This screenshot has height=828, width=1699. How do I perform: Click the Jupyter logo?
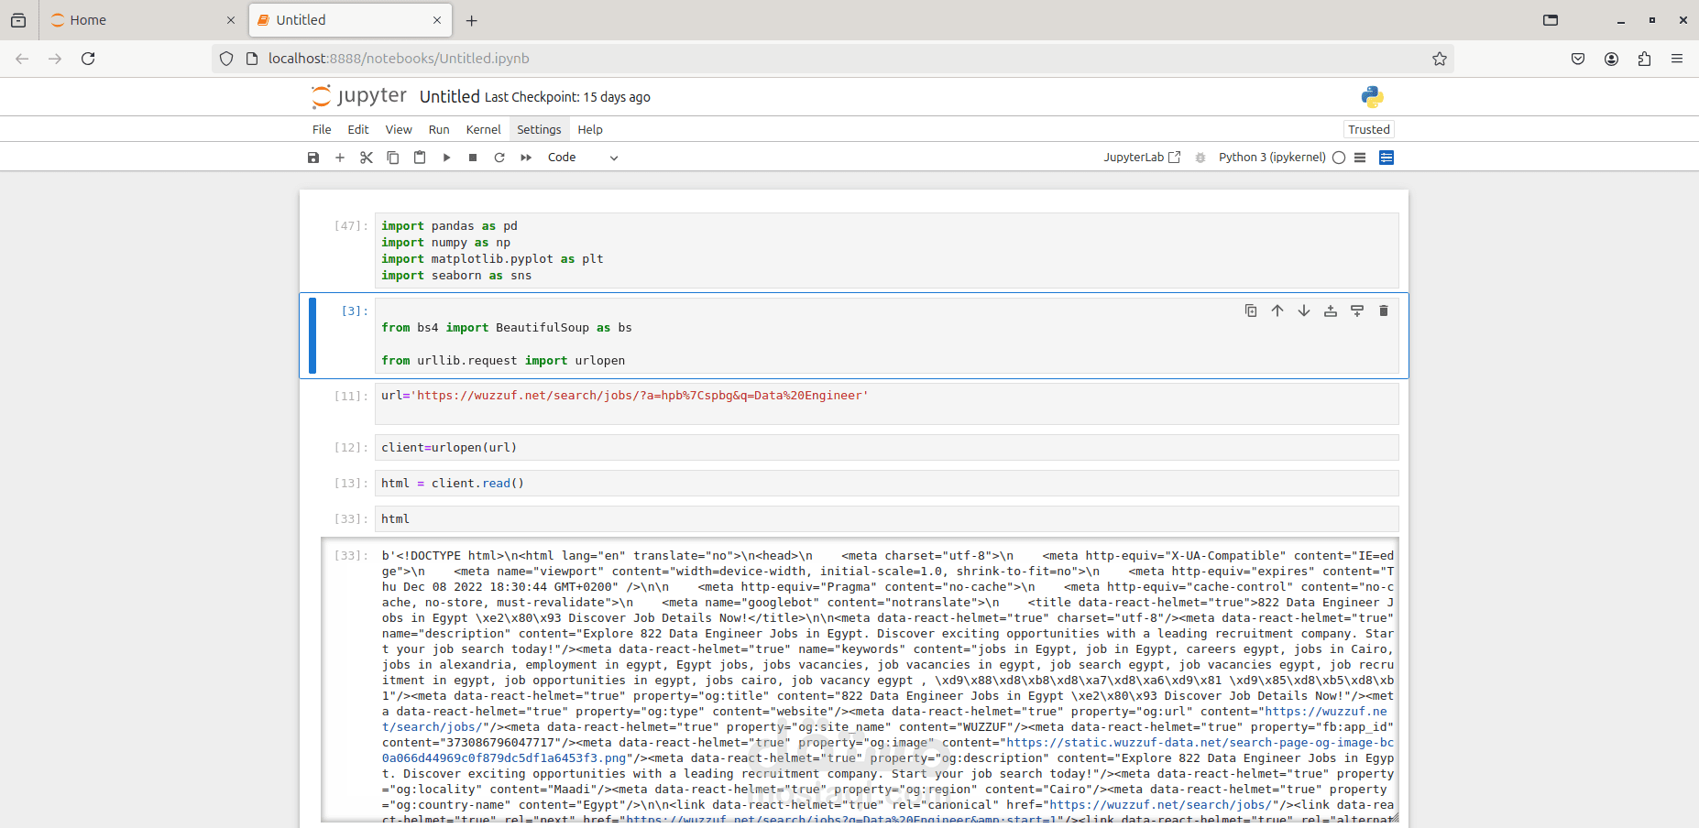(359, 96)
